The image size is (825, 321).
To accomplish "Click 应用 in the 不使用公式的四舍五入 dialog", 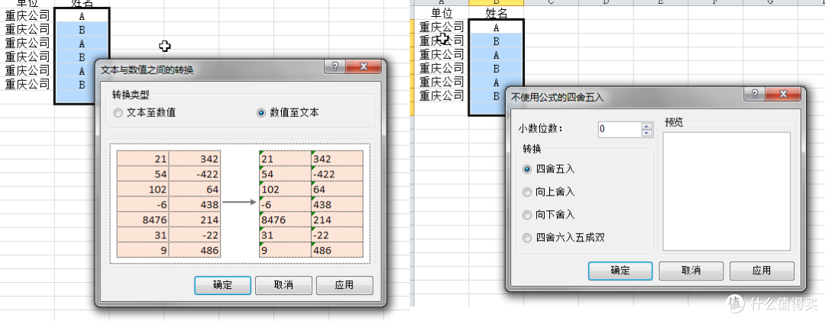I will (x=762, y=271).
